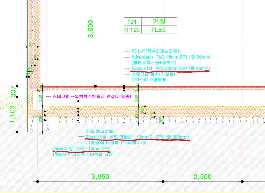Select room number 101 in the tag
Image resolution: width=265 pixels, height=193 pixels.
tap(132, 22)
